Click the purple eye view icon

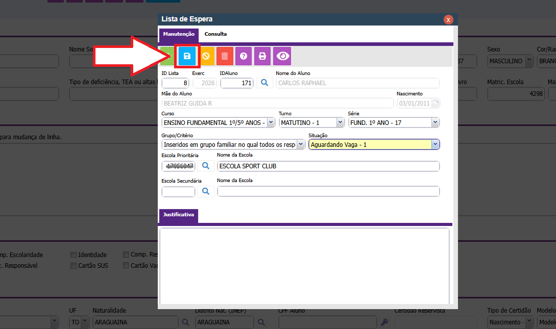coord(282,56)
